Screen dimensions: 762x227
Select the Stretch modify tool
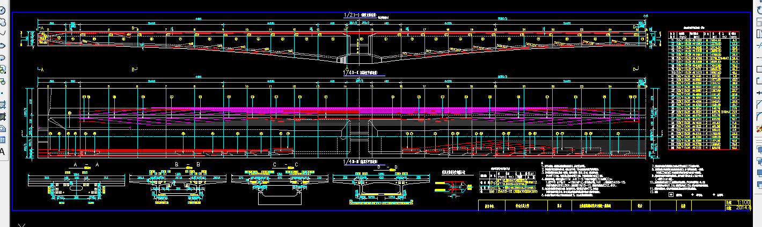(x=758, y=33)
